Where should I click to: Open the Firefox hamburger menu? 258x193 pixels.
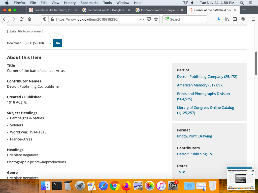click(253, 19)
